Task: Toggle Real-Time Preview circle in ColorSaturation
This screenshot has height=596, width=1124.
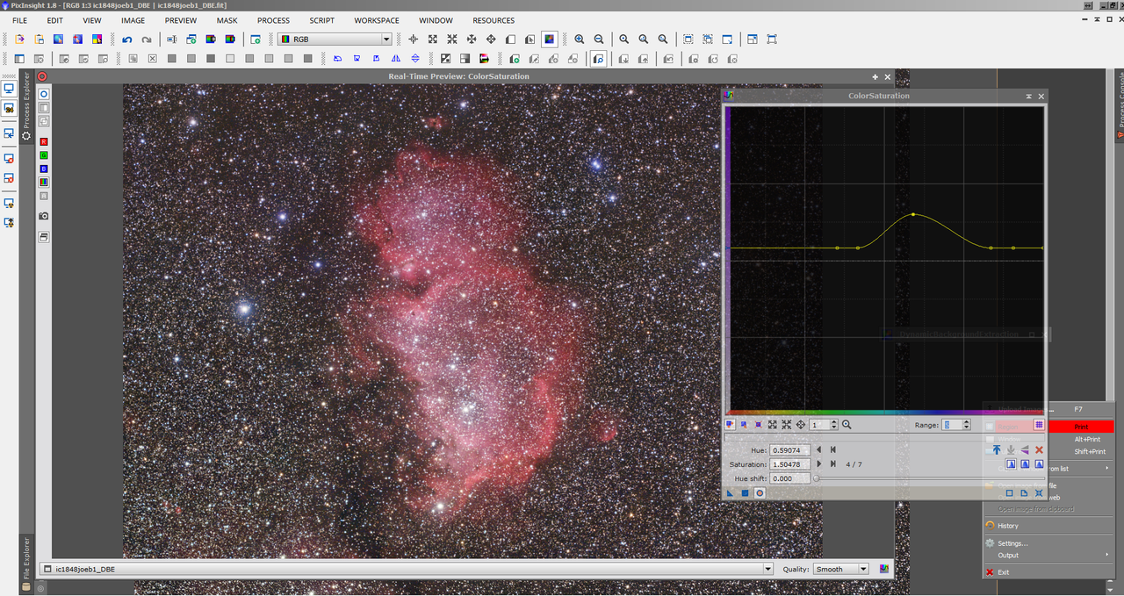Action: point(760,492)
